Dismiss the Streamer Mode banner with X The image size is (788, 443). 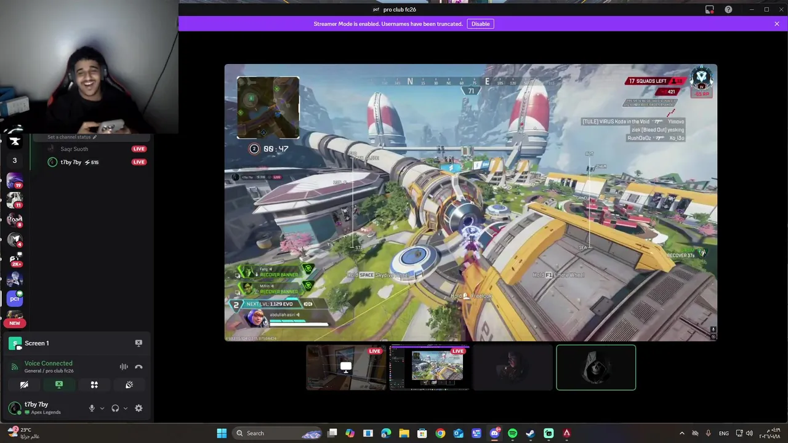tap(777, 24)
